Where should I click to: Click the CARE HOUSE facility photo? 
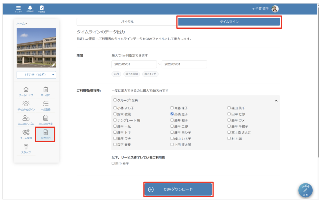(36, 48)
